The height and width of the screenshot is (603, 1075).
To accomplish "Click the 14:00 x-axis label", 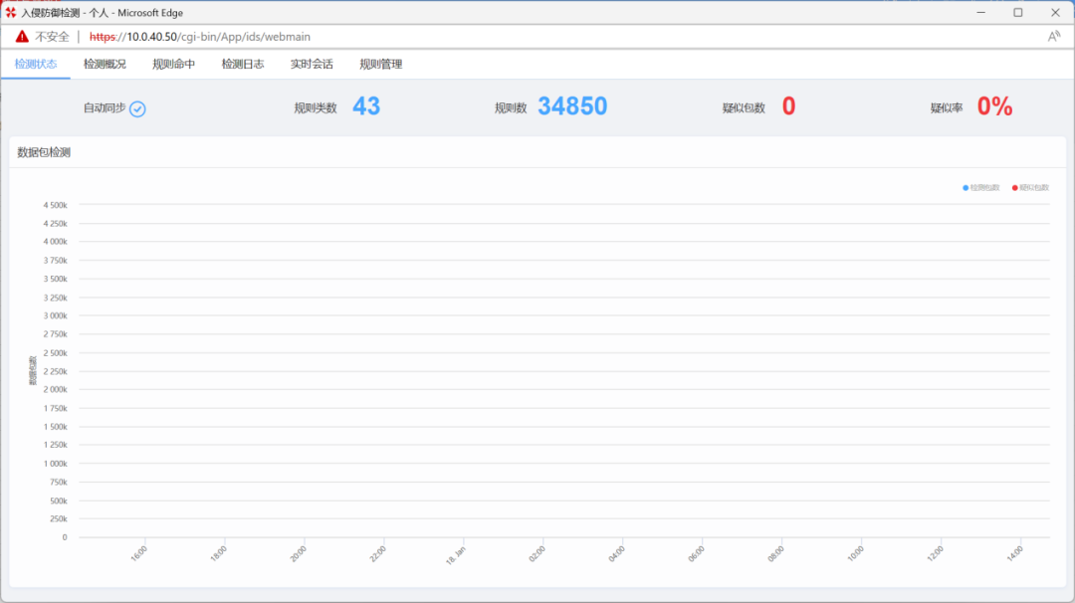I will 1014,553.
